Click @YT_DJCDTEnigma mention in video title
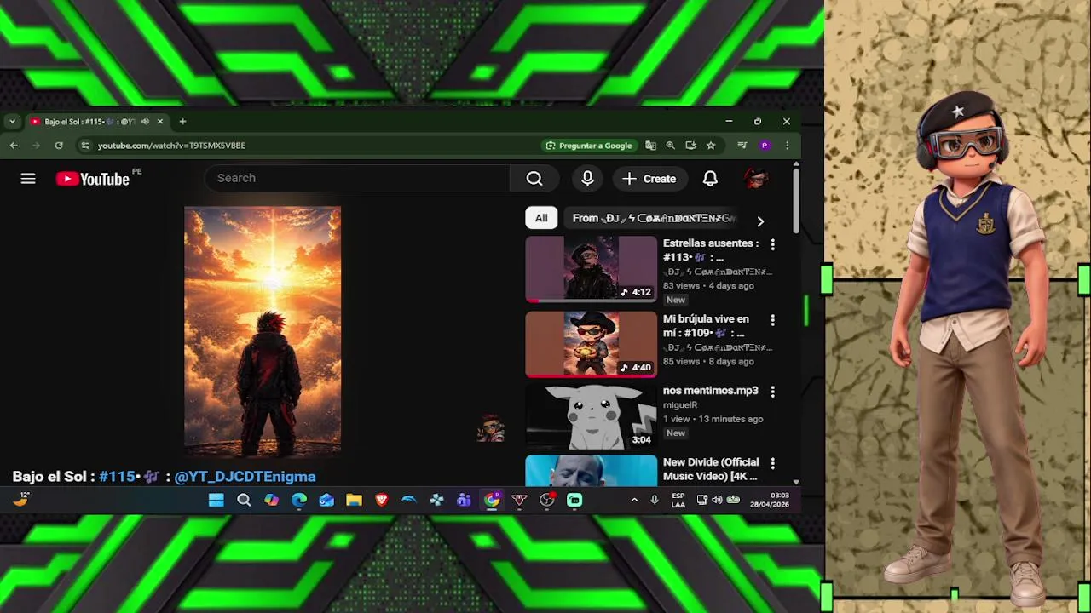 point(245,477)
